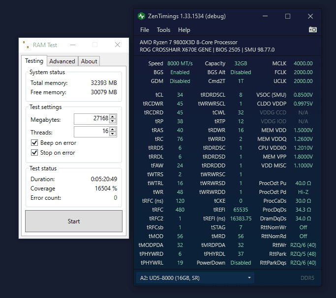This screenshot has height=298, width=336.
Task: Switch to the Advanced tab in RAM Test
Action: coord(62,61)
